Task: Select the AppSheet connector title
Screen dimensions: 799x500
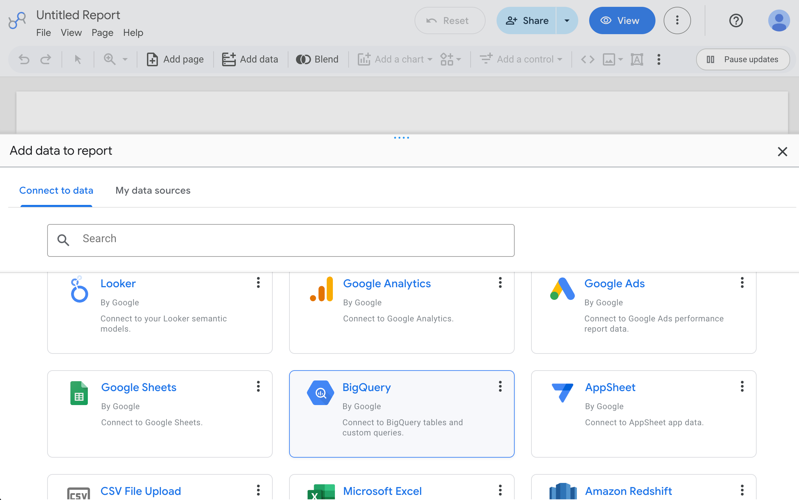Action: (610, 387)
